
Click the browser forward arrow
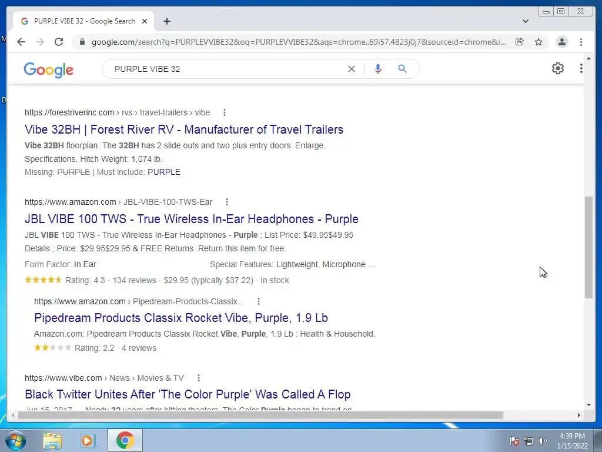[40, 42]
